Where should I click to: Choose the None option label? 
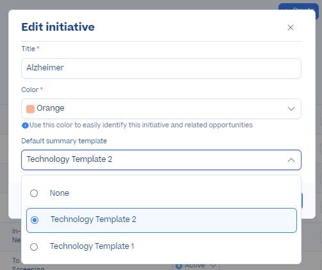tap(60, 193)
